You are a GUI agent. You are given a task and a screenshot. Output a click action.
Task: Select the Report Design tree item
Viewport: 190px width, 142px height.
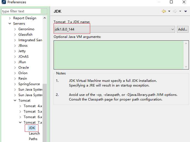click(25, 18)
